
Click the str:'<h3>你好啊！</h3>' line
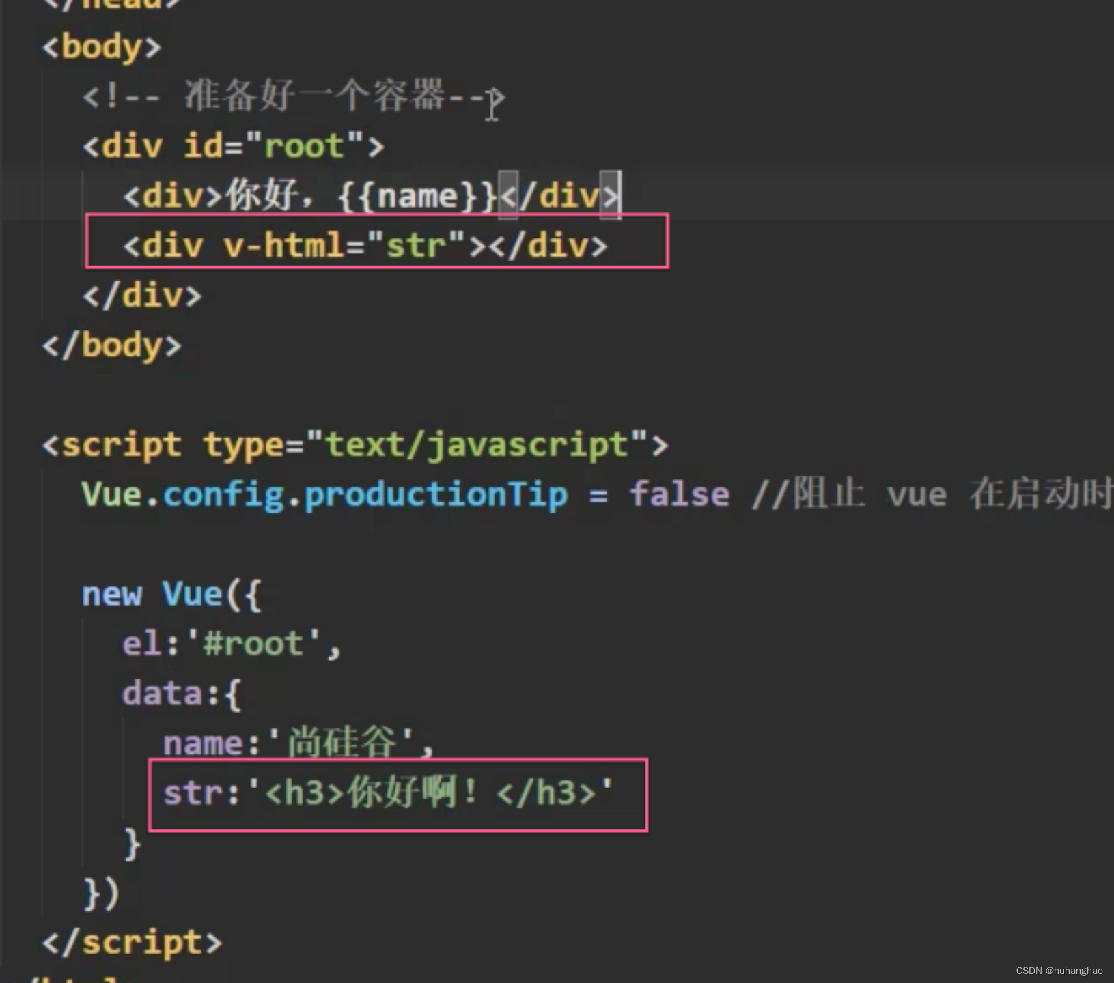[388, 793]
